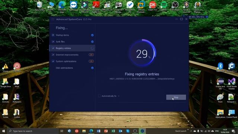This screenshot has width=238, height=134.
Task: Expand the Quick Launch toolbar chevron
Action: coord(188,130)
